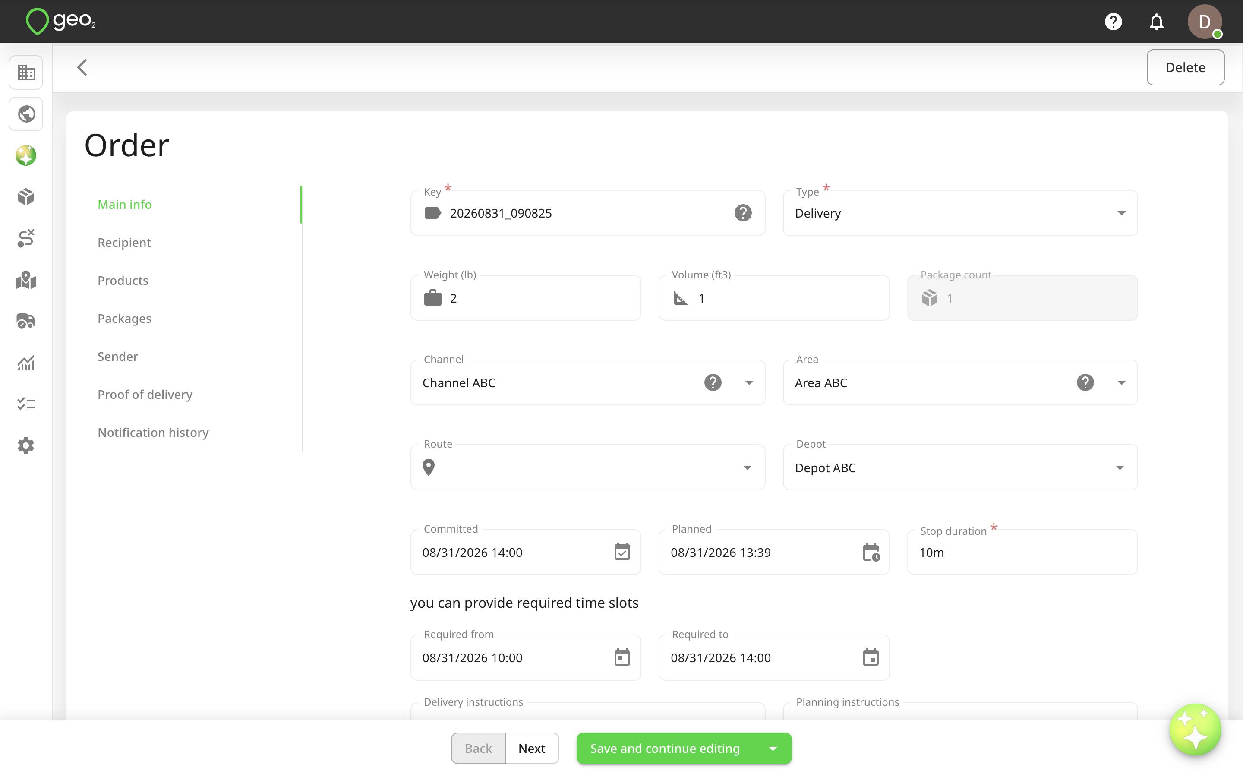Expand the Type dropdown showing Delivery
Viewport: 1243px width, 777px height.
tap(960, 213)
